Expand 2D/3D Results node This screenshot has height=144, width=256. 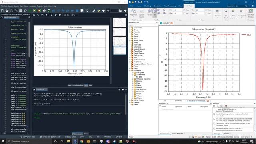[x=130, y=100]
